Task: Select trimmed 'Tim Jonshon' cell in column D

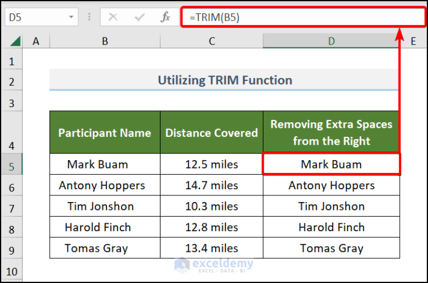Action: click(331, 206)
